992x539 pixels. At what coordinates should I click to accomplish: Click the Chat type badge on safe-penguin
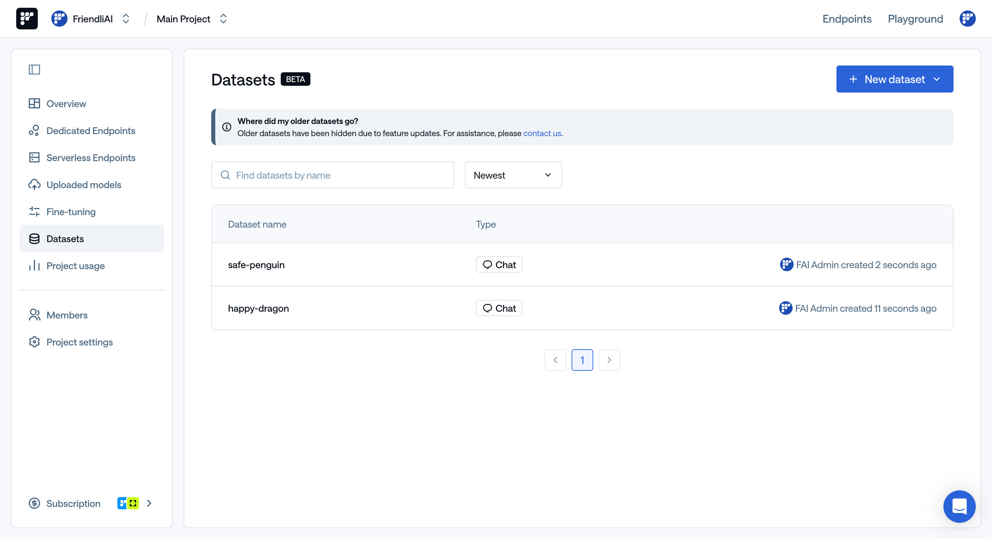[x=499, y=264]
